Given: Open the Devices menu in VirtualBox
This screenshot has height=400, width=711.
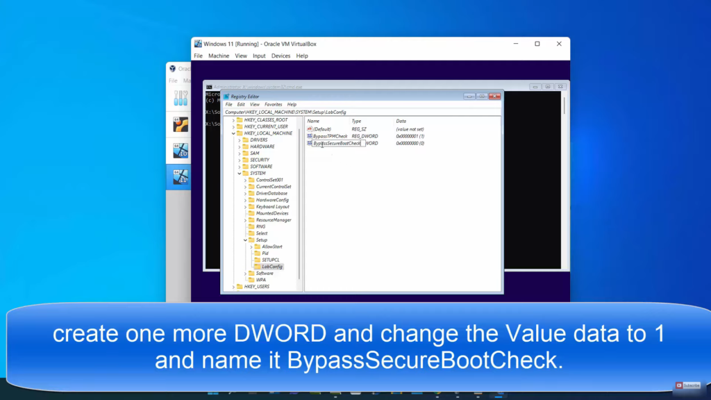Looking at the screenshot, I should pos(281,56).
